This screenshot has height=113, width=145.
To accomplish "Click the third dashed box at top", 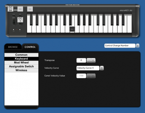I will 30,9.
